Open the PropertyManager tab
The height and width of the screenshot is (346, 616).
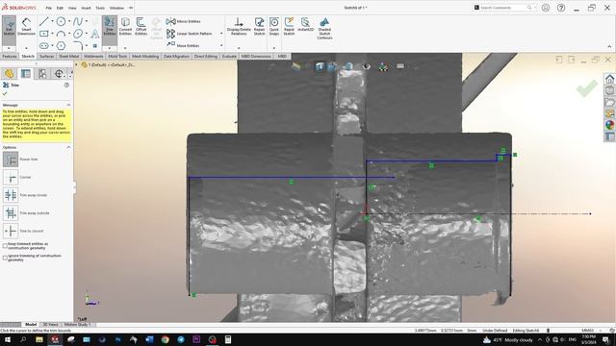pyautogui.click(x=26, y=73)
